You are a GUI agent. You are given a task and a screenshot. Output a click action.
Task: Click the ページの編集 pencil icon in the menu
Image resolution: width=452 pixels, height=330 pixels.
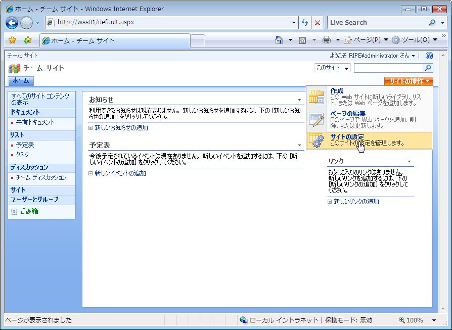pos(316,120)
